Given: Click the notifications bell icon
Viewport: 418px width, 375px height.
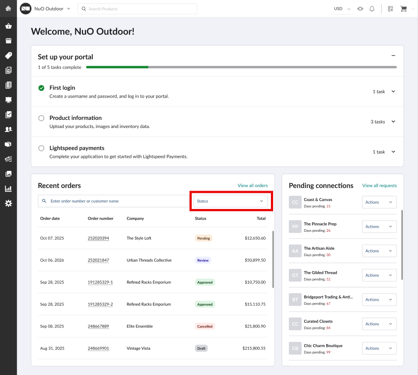Looking at the screenshot, I should click(x=372, y=9).
